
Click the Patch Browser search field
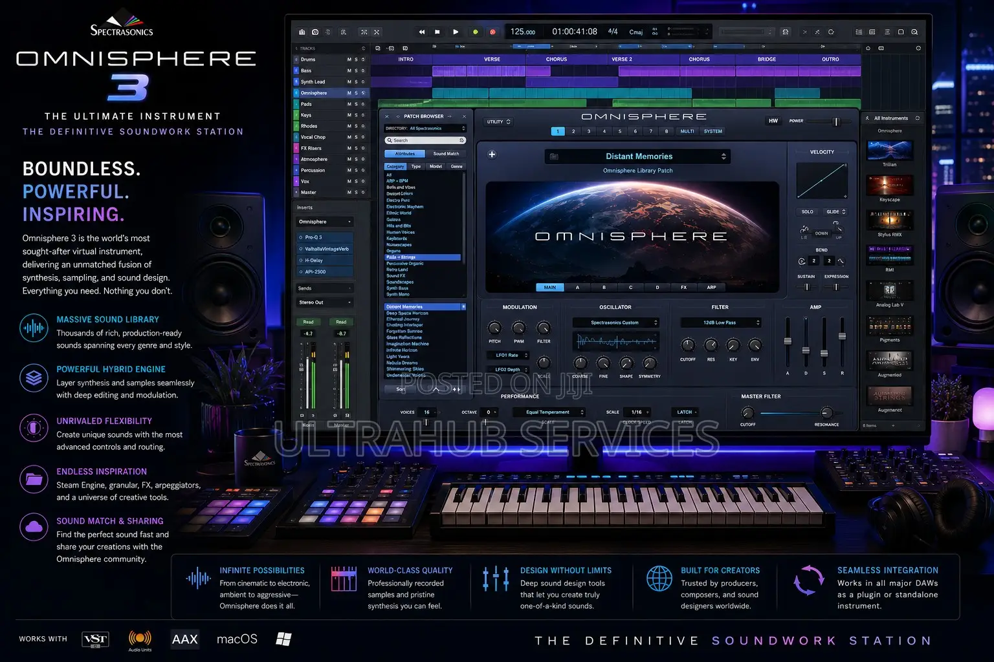point(425,140)
